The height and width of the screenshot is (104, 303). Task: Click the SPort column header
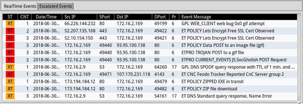coord(106,17)
